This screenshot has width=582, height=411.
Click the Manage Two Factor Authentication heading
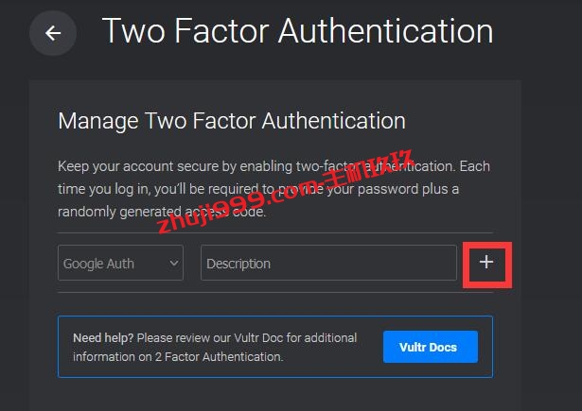[232, 121]
